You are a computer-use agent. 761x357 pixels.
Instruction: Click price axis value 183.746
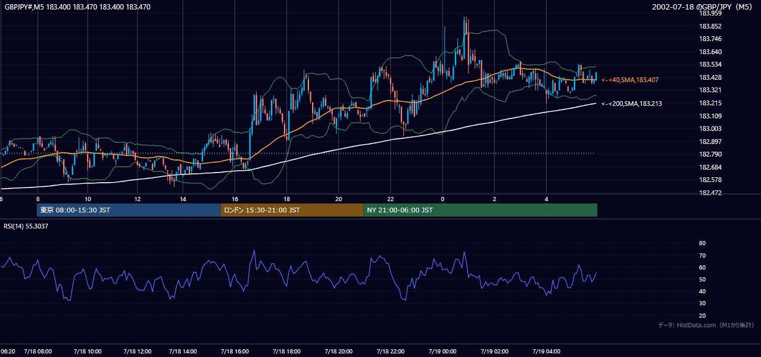click(x=710, y=39)
